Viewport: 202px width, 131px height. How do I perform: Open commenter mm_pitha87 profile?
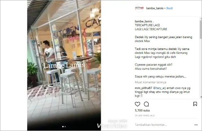coord(143,88)
